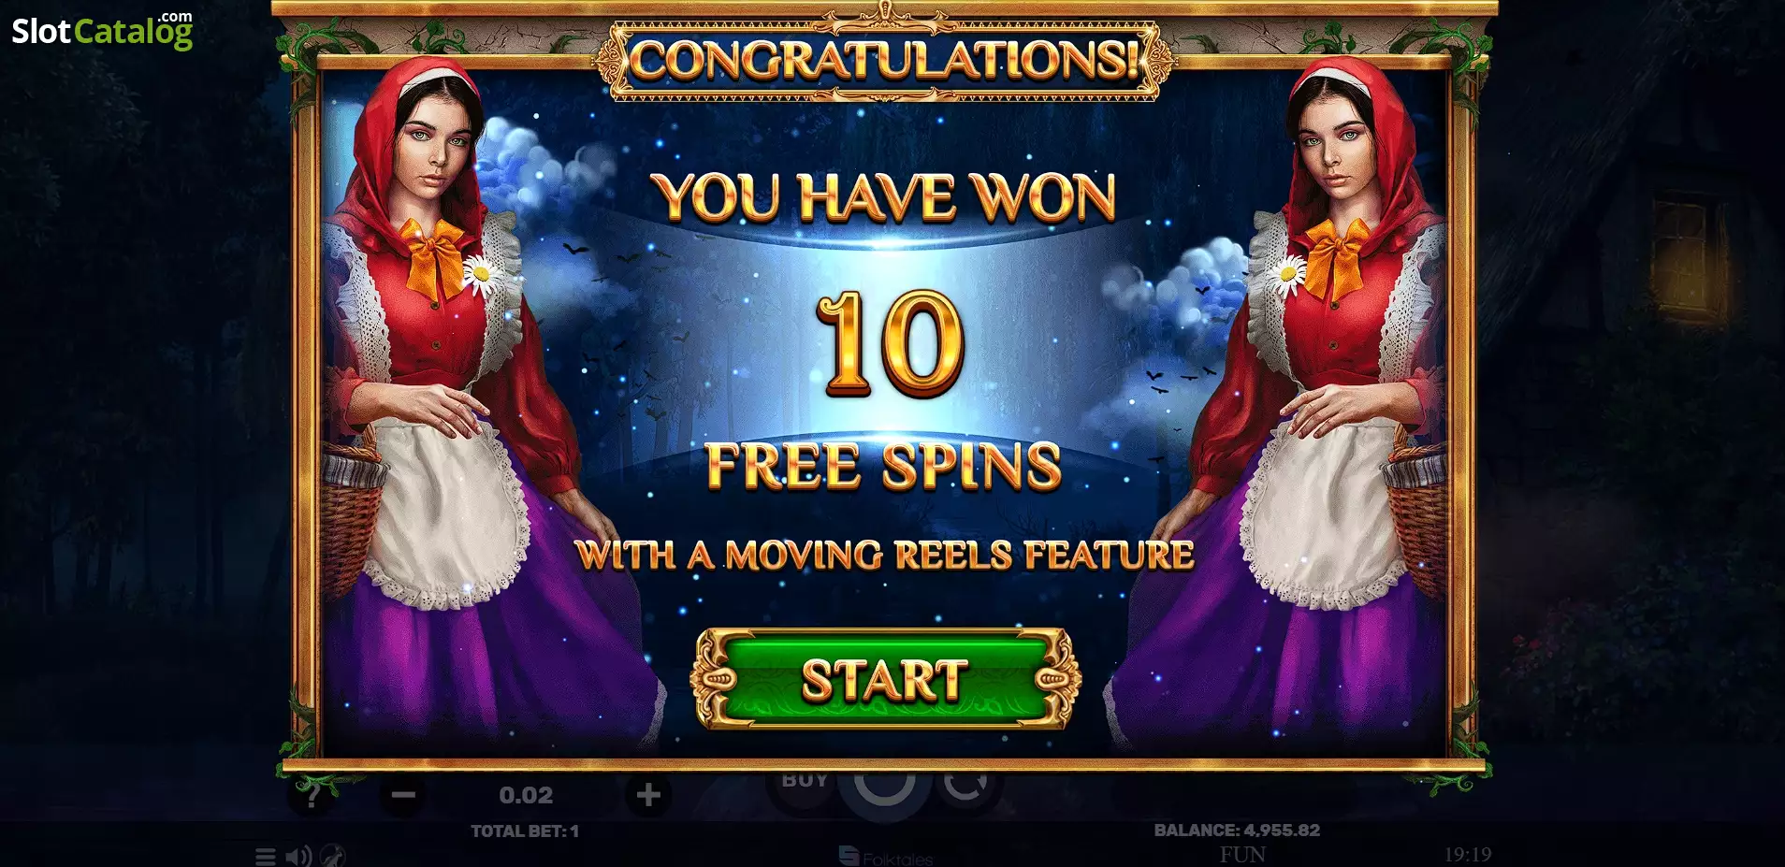Viewport: 1785px width, 867px height.
Task: Toggle the turbo mode icon
Action: [x=333, y=855]
